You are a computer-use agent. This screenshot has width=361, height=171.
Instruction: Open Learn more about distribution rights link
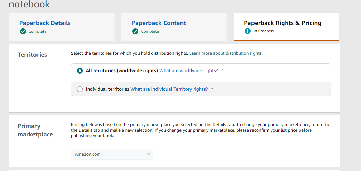pos(225,53)
